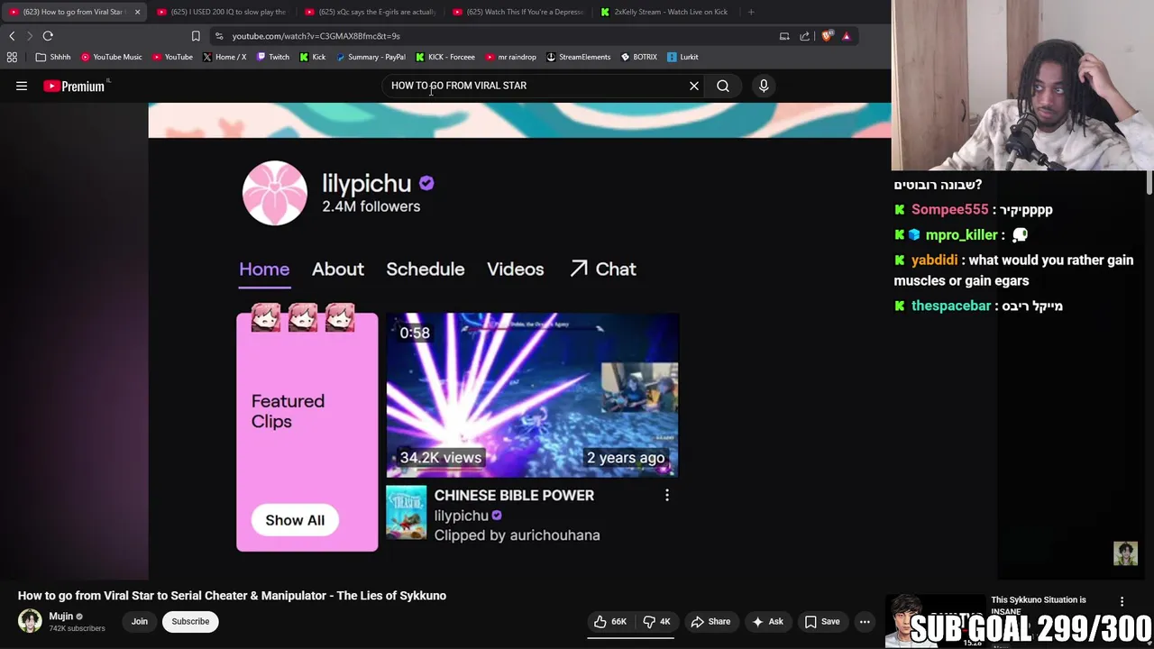Like the video with 66K thumbs up
The height and width of the screenshot is (649, 1154).
(609, 621)
